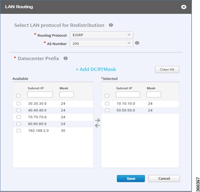200x192 pixels.
Task: Check the 10.10.10.0 selected subnet
Action: [107, 103]
